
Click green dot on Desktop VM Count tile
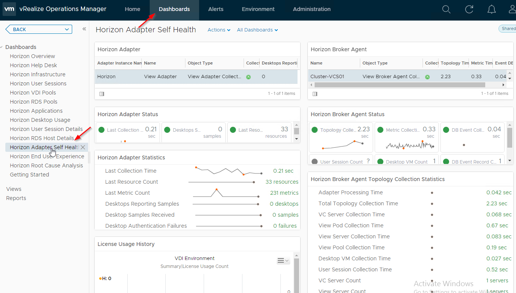pos(380,162)
